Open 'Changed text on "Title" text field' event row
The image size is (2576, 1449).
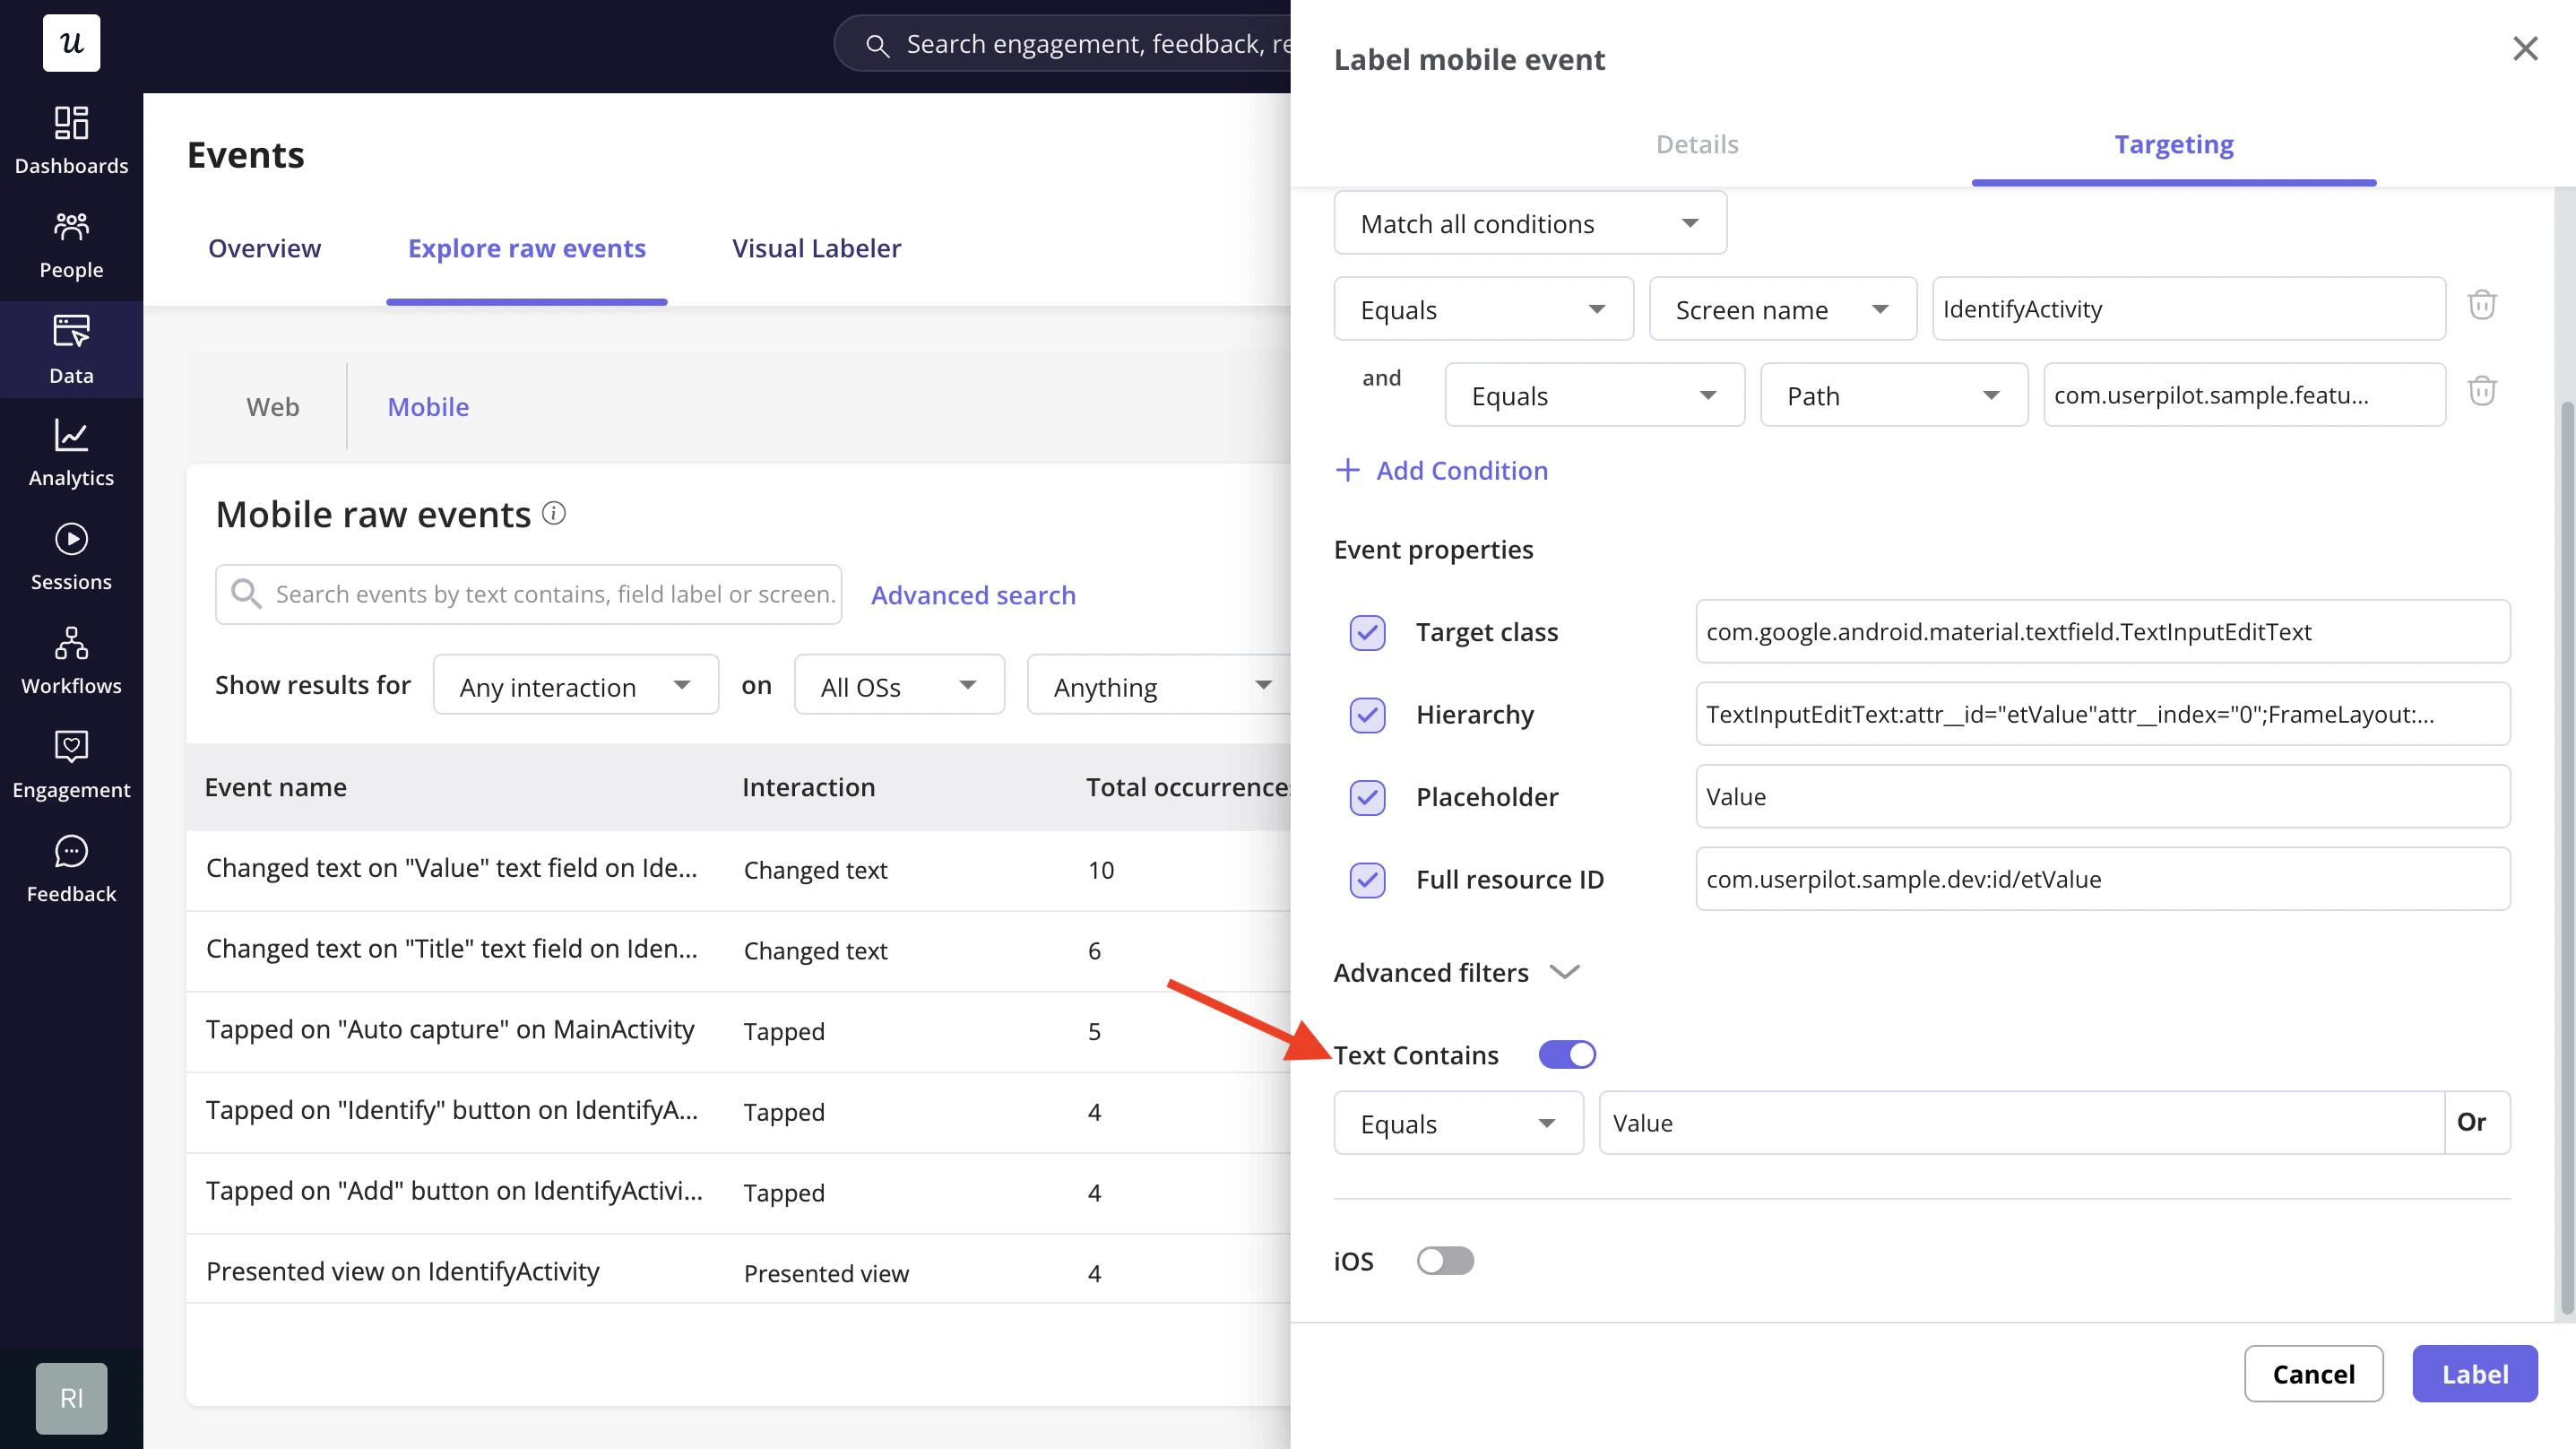[738, 950]
